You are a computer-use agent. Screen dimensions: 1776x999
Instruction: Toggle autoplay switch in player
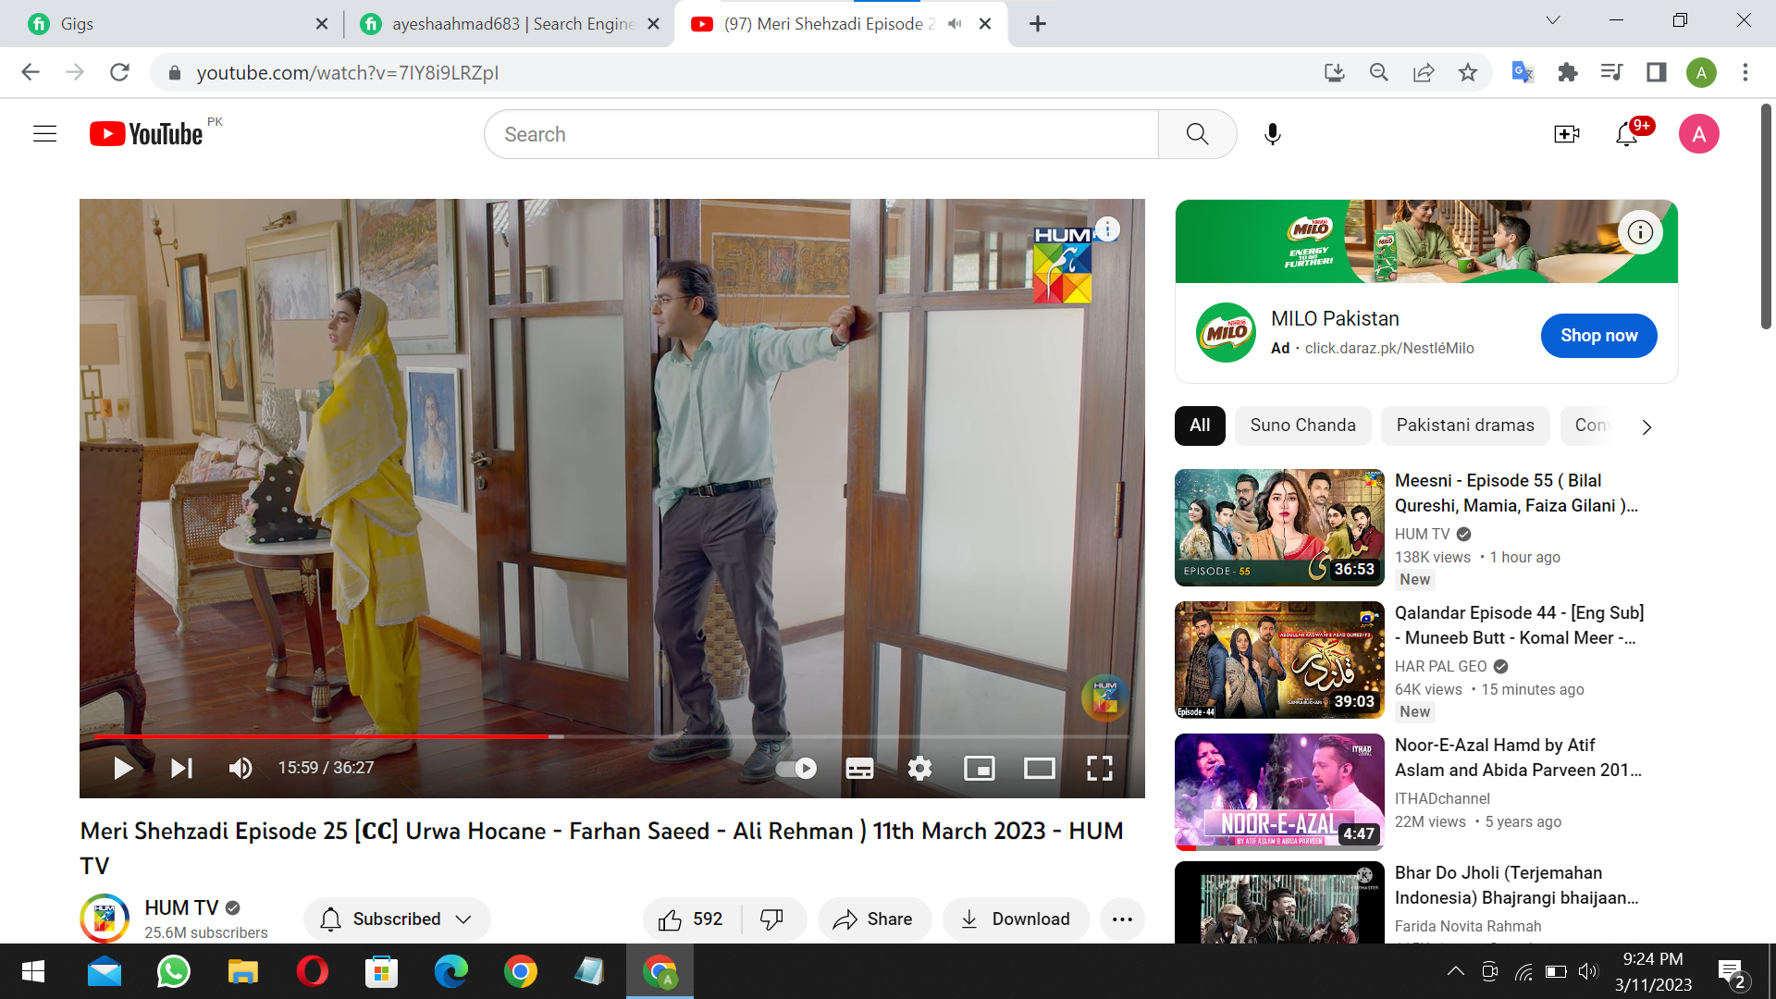click(x=796, y=768)
